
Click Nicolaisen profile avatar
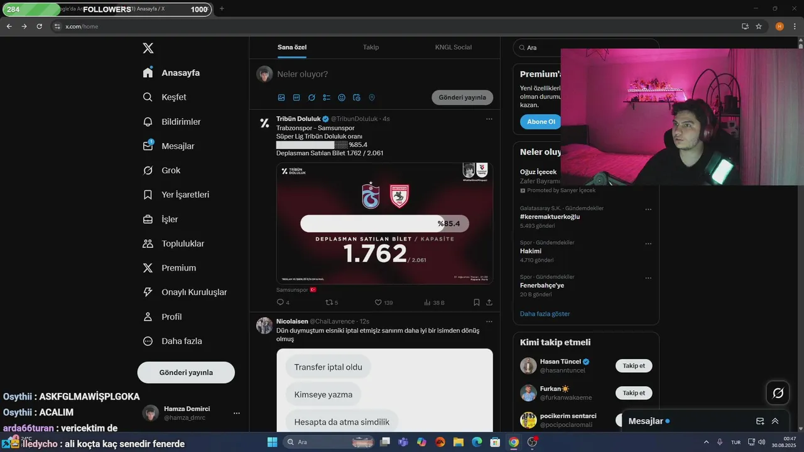[264, 325]
